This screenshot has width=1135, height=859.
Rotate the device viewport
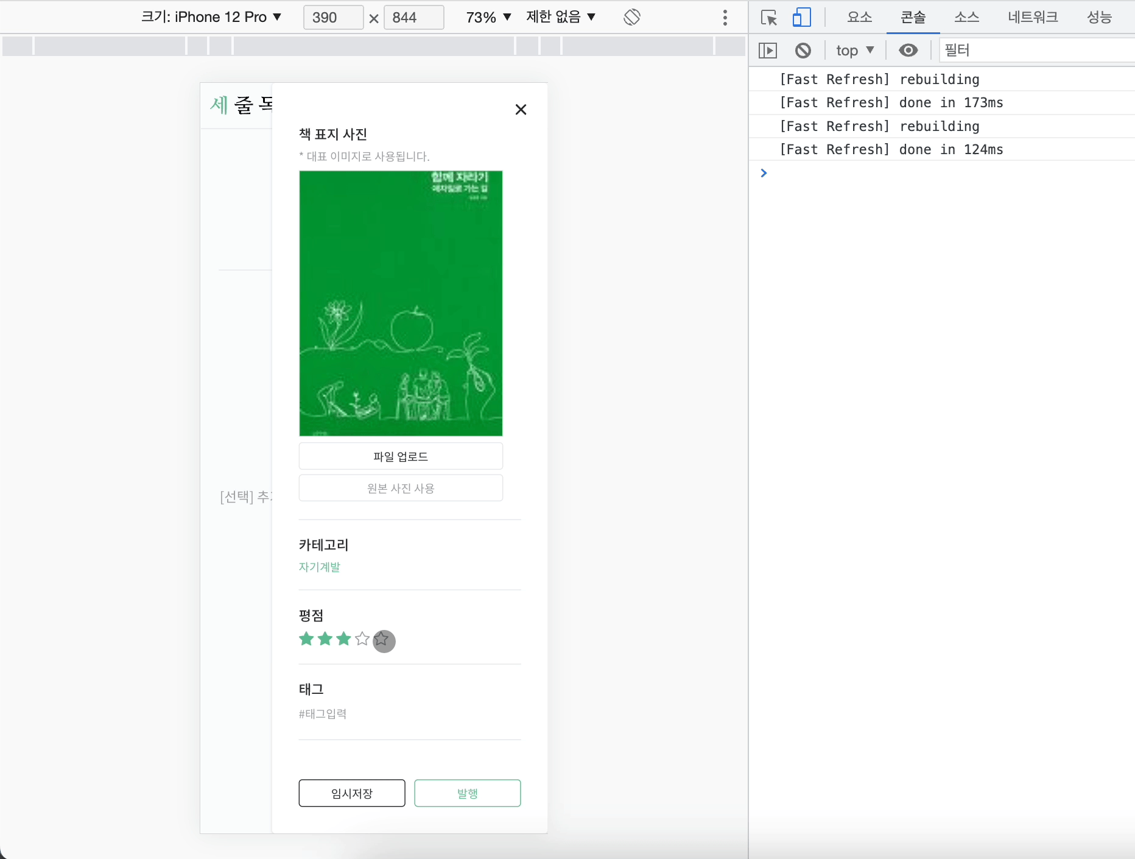(632, 17)
